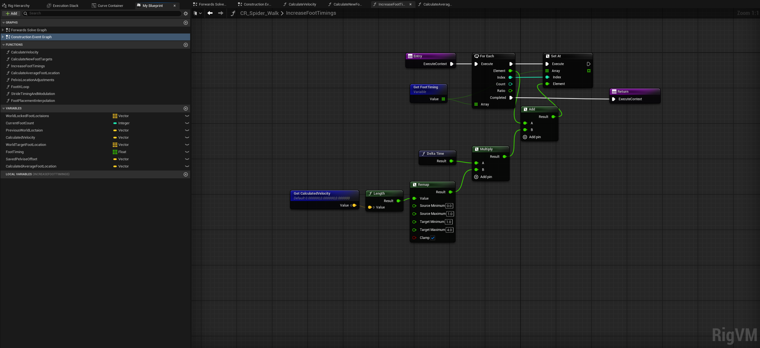Collapse the FUNCTIONS section

point(4,45)
